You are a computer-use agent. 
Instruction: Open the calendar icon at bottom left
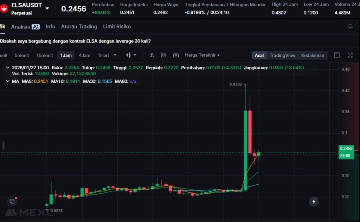click(x=12, y=201)
